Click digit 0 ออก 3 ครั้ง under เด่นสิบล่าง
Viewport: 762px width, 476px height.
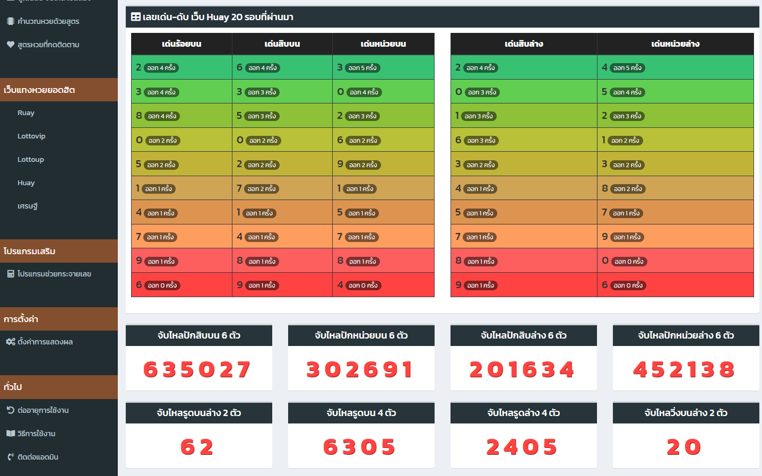tap(524, 92)
